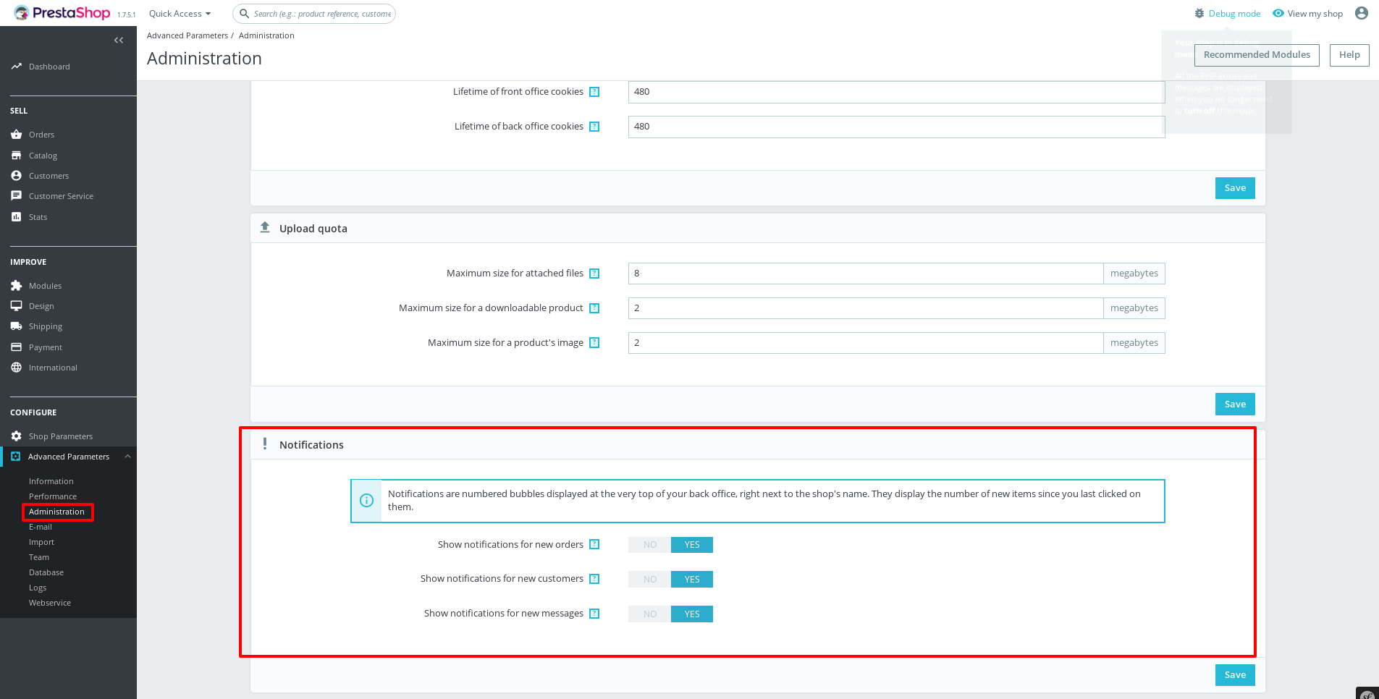The height and width of the screenshot is (699, 1379).
Task: Click the International globe icon
Action: coord(17,368)
